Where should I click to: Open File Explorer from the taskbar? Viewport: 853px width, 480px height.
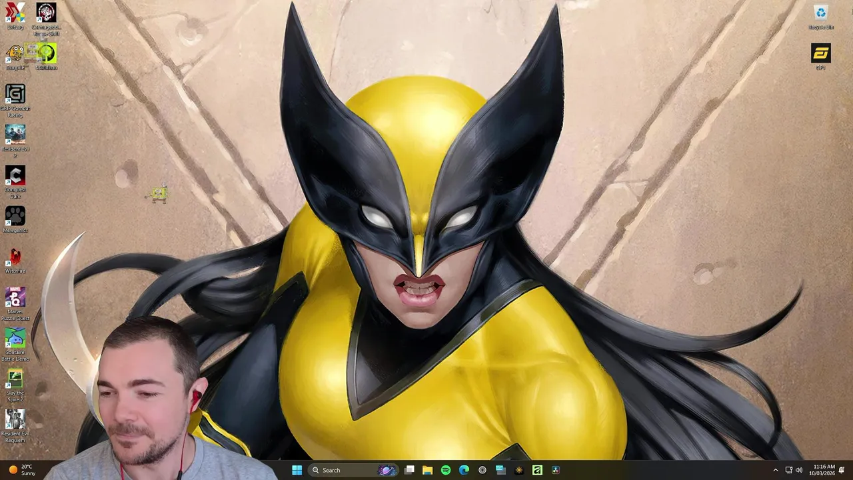[x=427, y=470]
